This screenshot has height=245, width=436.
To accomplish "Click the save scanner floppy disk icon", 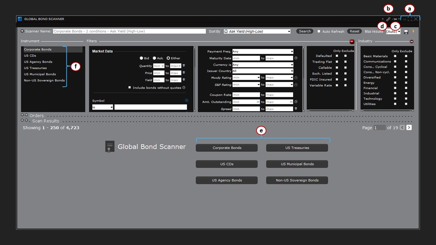I will (406, 32).
